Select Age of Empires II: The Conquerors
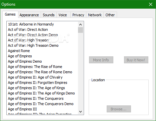 pyautogui.click(x=43, y=98)
